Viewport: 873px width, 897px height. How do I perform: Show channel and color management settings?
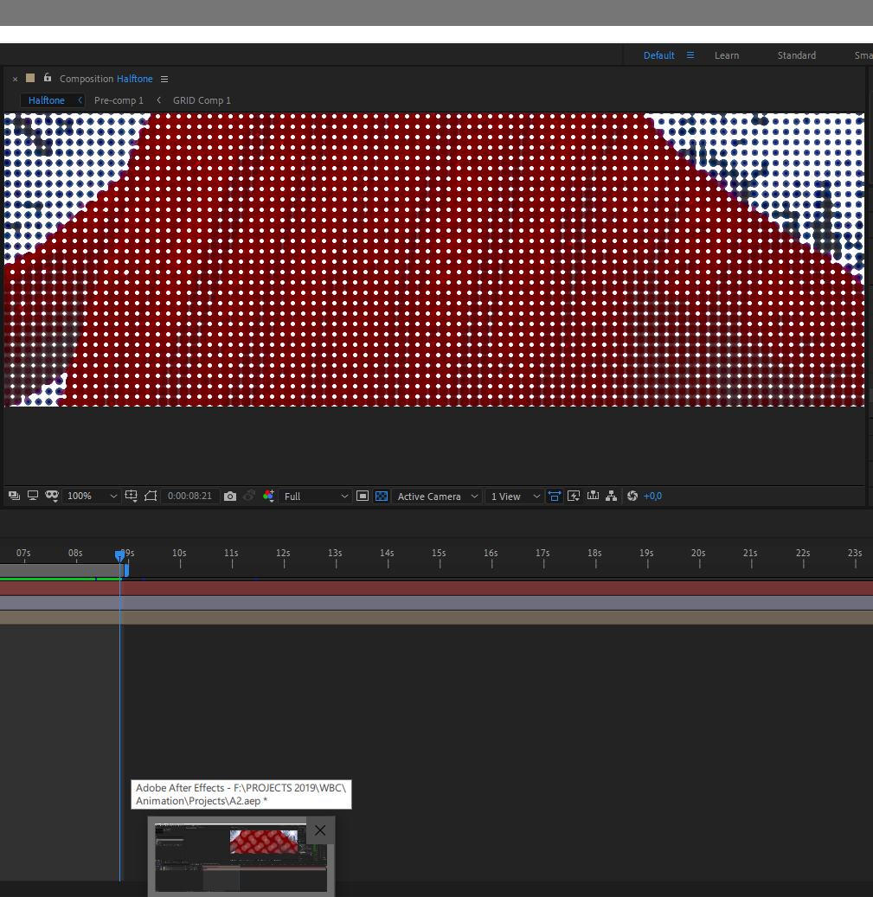pyautogui.click(x=268, y=496)
